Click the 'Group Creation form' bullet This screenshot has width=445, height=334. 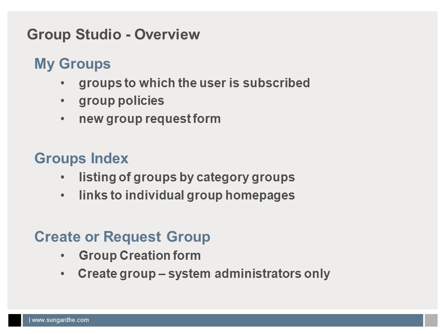[x=140, y=256]
